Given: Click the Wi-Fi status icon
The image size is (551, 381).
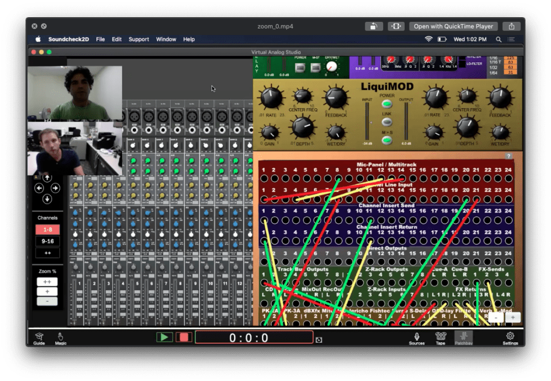Looking at the screenshot, I should [428, 39].
